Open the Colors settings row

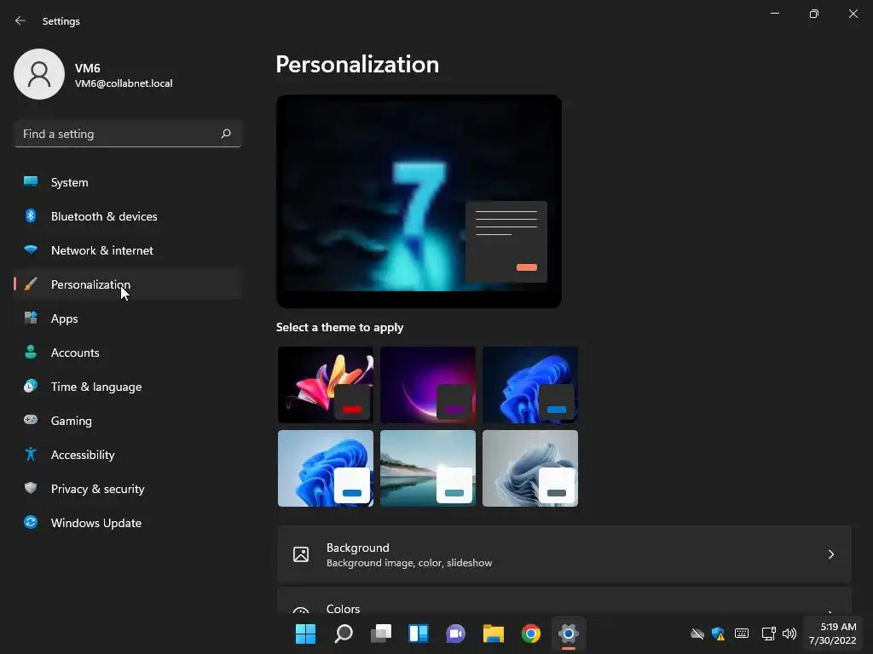click(564, 601)
